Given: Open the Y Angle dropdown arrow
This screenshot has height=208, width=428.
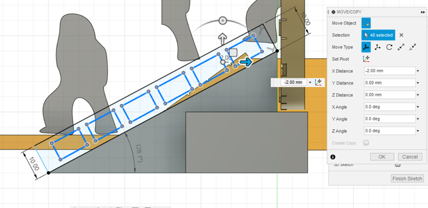Looking at the screenshot, I should pyautogui.click(x=418, y=119).
